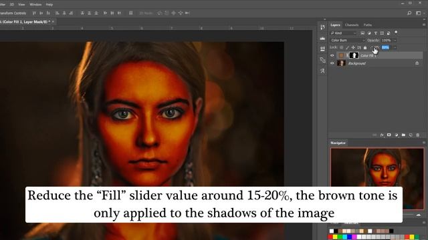Image resolution: width=428 pixels, height=240 pixels.
Task: Lock transparent pixels
Action: tap(341, 47)
